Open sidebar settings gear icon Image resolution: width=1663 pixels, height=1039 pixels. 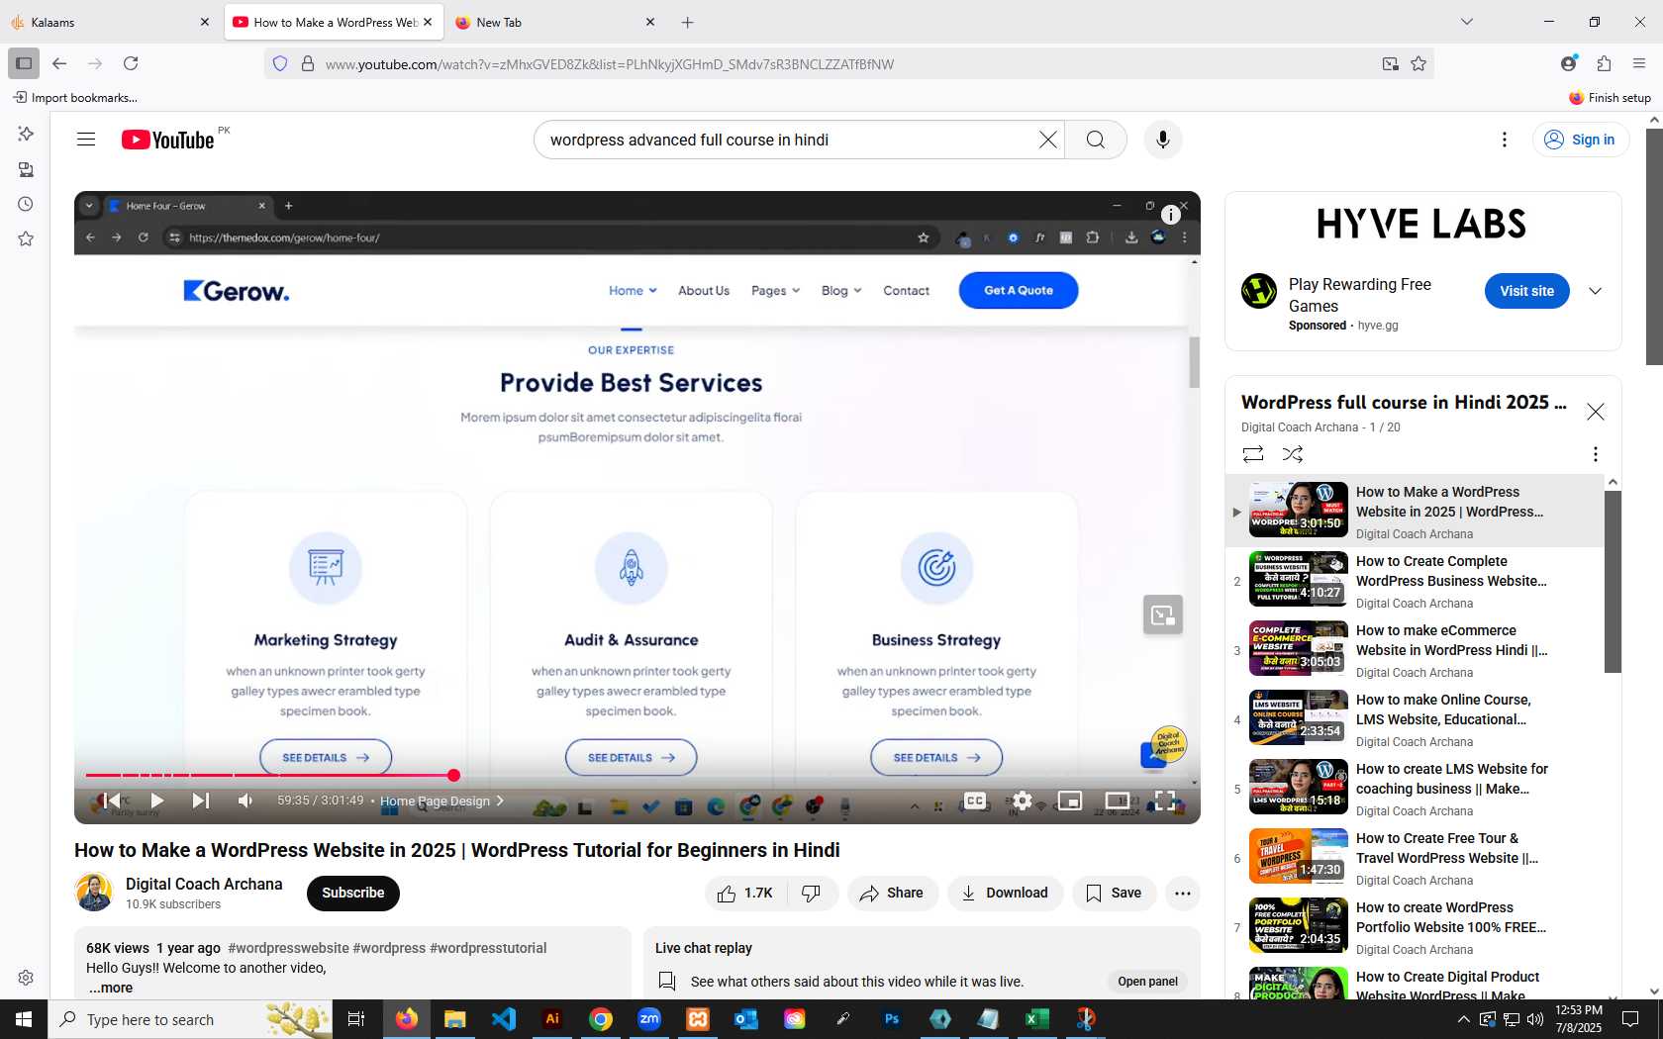[26, 978]
